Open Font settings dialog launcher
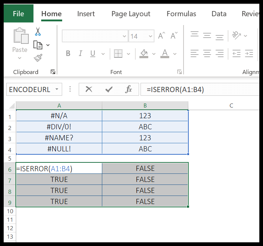This screenshot has width=263, height=246. click(x=179, y=72)
